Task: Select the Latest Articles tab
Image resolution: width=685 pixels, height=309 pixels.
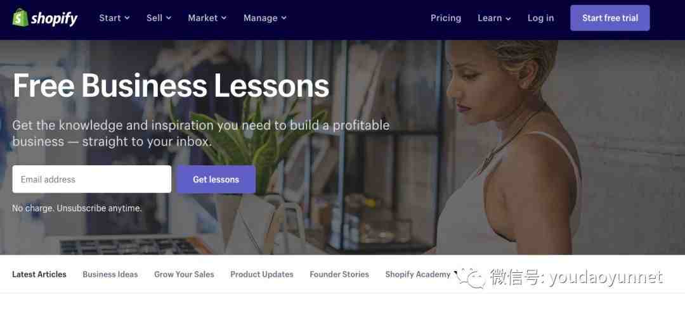Action: click(39, 274)
